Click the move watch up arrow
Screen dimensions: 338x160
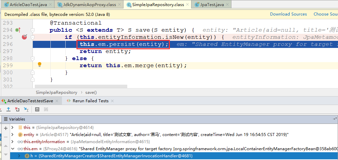tap(6, 146)
